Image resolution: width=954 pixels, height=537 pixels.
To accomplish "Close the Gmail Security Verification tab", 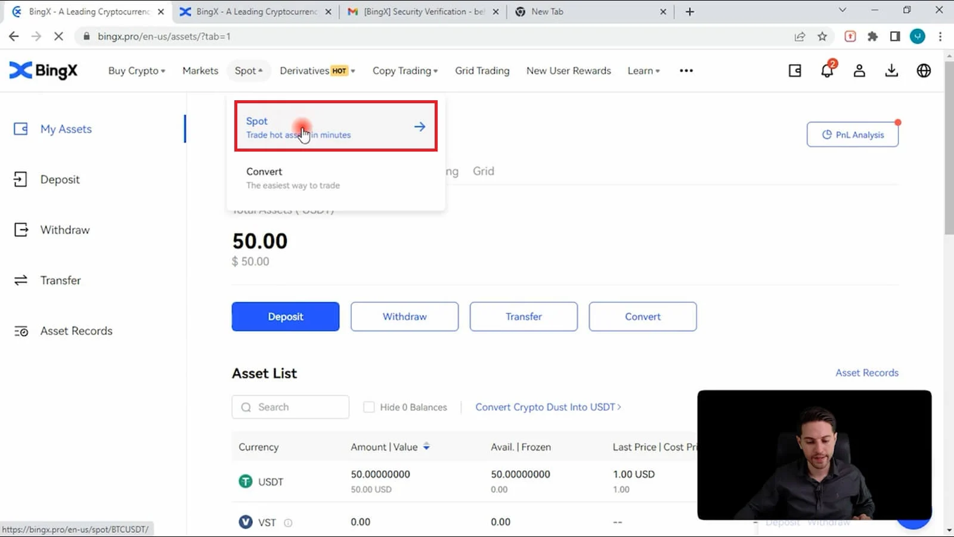I will pyautogui.click(x=495, y=11).
